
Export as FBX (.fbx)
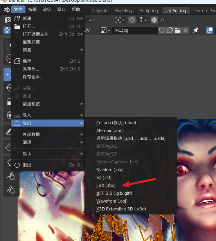pyautogui.click(x=131, y=185)
